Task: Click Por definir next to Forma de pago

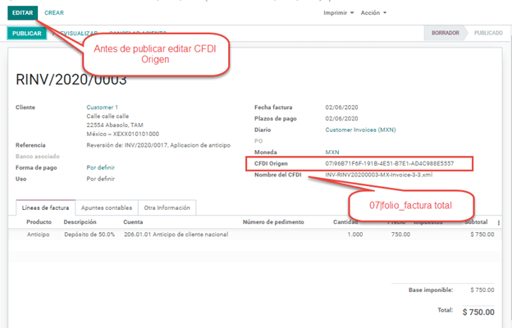Action: (x=101, y=167)
